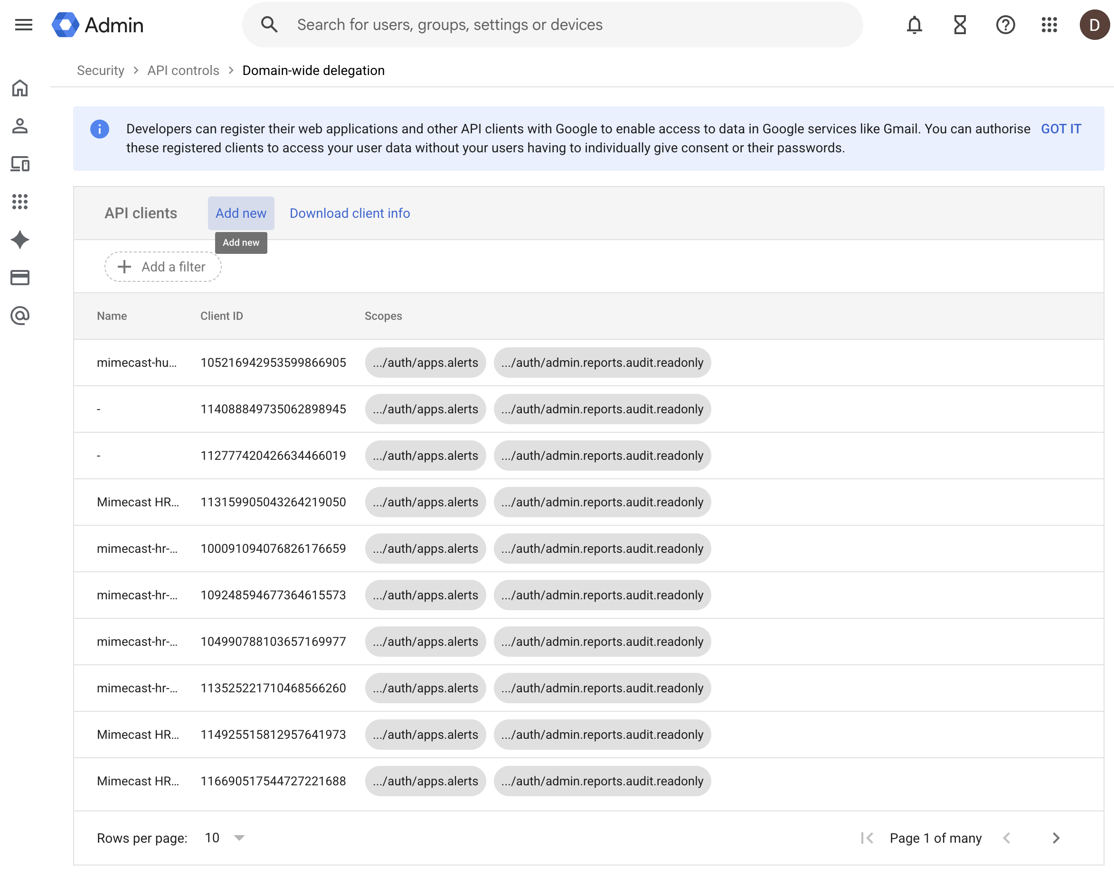Click the Google Admin logo
Viewport: 1114px width, 875px height.
98,25
